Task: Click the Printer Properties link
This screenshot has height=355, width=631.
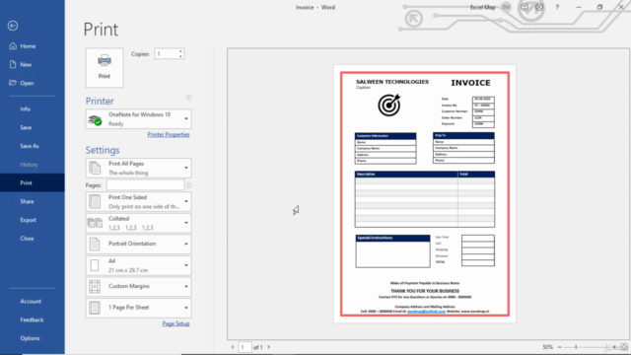Action: click(x=169, y=134)
